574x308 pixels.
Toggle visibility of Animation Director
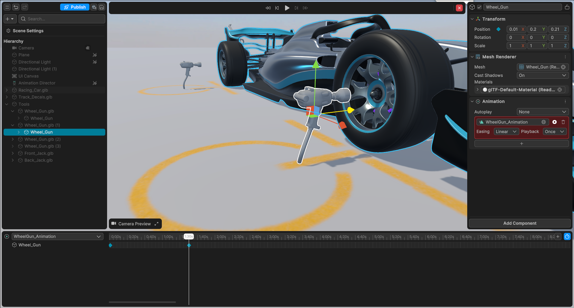95,83
